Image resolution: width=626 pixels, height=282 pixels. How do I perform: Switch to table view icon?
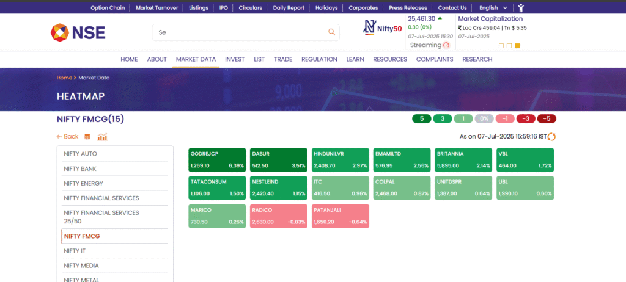(87, 137)
